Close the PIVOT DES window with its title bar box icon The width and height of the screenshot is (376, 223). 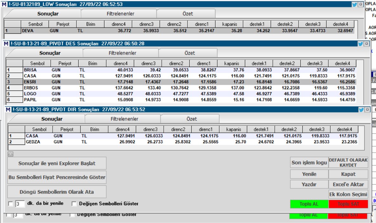coord(366,44)
